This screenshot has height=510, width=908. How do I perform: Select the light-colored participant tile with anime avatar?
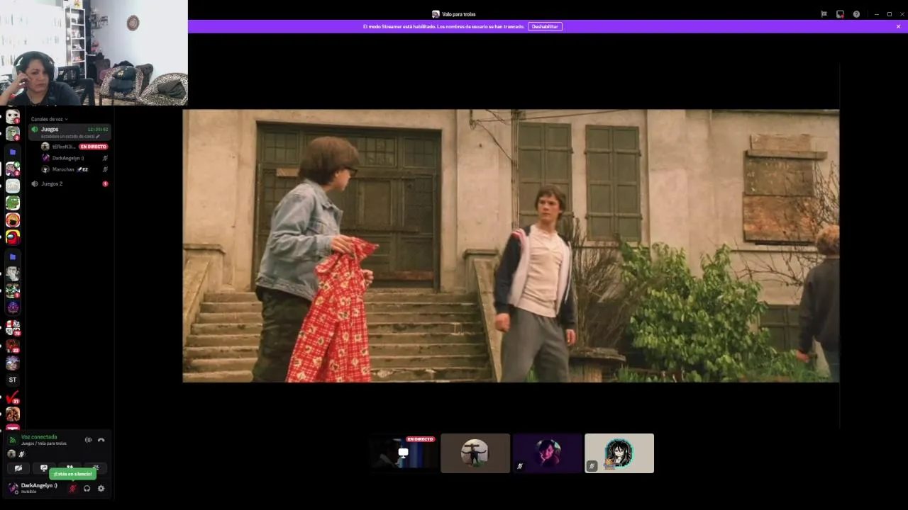tap(619, 453)
